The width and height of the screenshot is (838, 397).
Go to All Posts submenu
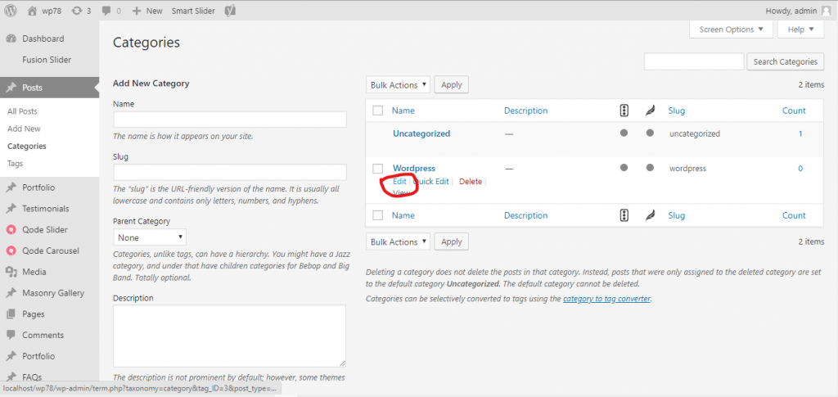coord(22,111)
